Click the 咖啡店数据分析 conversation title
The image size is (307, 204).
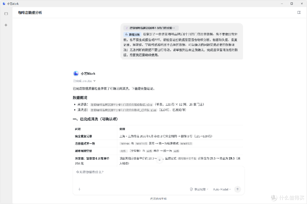tap(30, 13)
